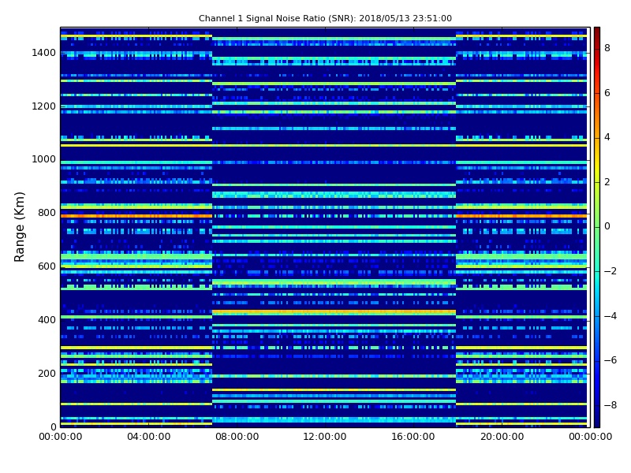631x473 pixels.
Task: Click the colorbar label 4
Action: (607, 137)
